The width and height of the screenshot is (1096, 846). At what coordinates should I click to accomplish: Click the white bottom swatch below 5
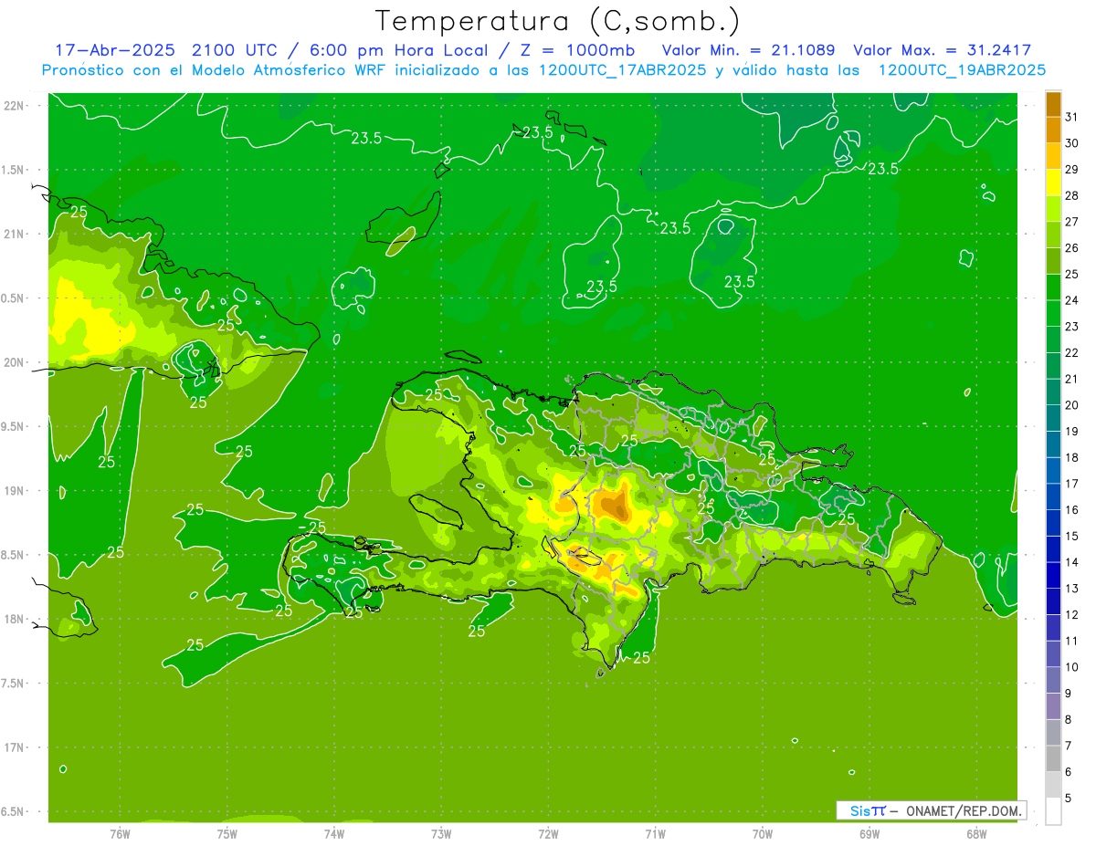(x=1053, y=811)
